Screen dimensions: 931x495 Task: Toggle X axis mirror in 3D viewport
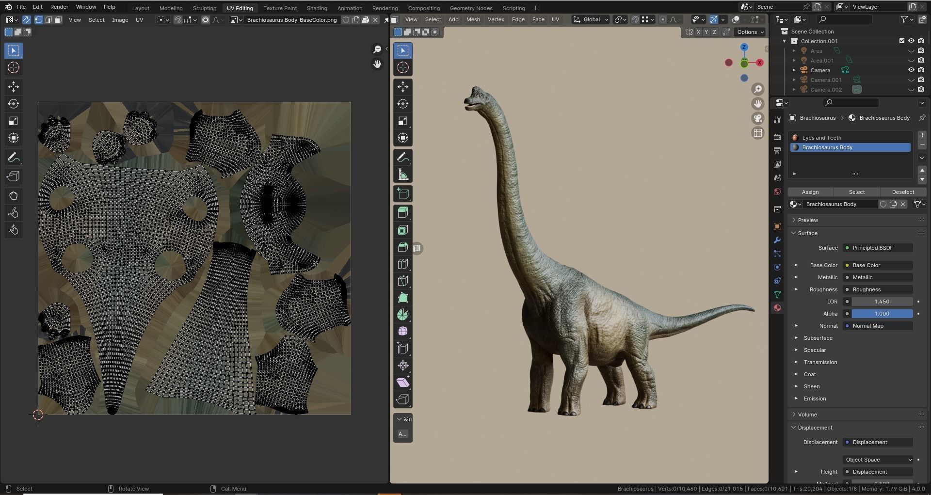point(698,32)
